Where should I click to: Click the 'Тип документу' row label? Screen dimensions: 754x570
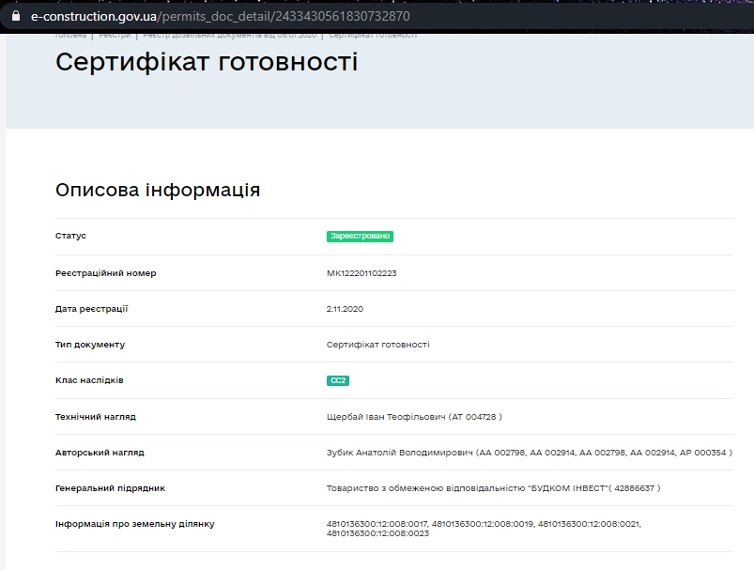coord(90,345)
